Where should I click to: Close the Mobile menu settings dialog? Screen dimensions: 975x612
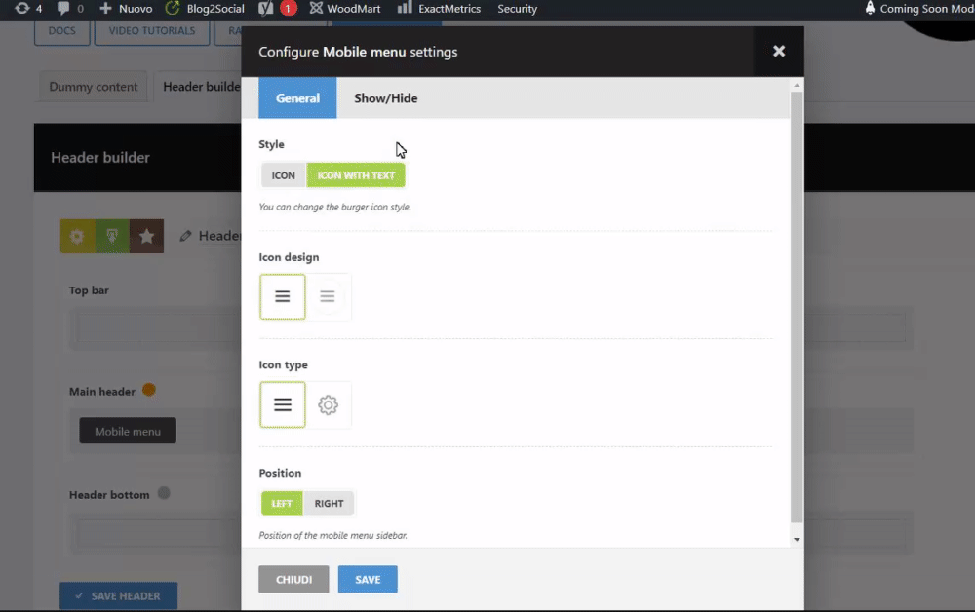pos(778,52)
